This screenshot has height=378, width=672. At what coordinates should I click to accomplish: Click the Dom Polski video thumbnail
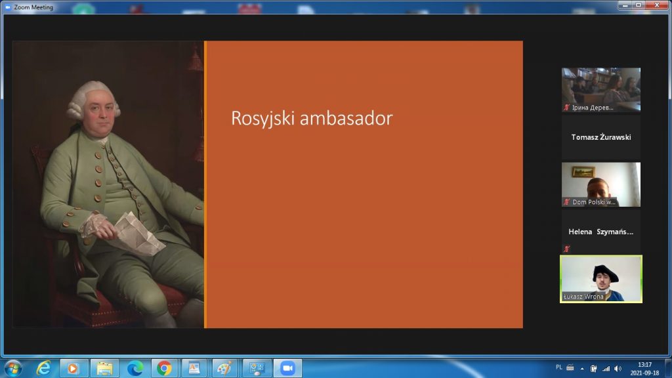(x=600, y=184)
